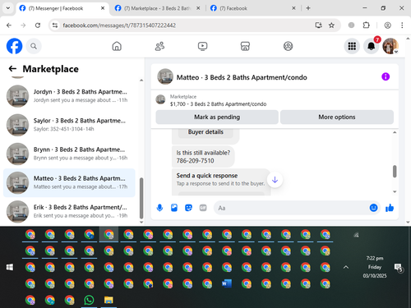Choose a GIF icon in composer
Viewport: 411px width, 308px height.
coord(203,208)
